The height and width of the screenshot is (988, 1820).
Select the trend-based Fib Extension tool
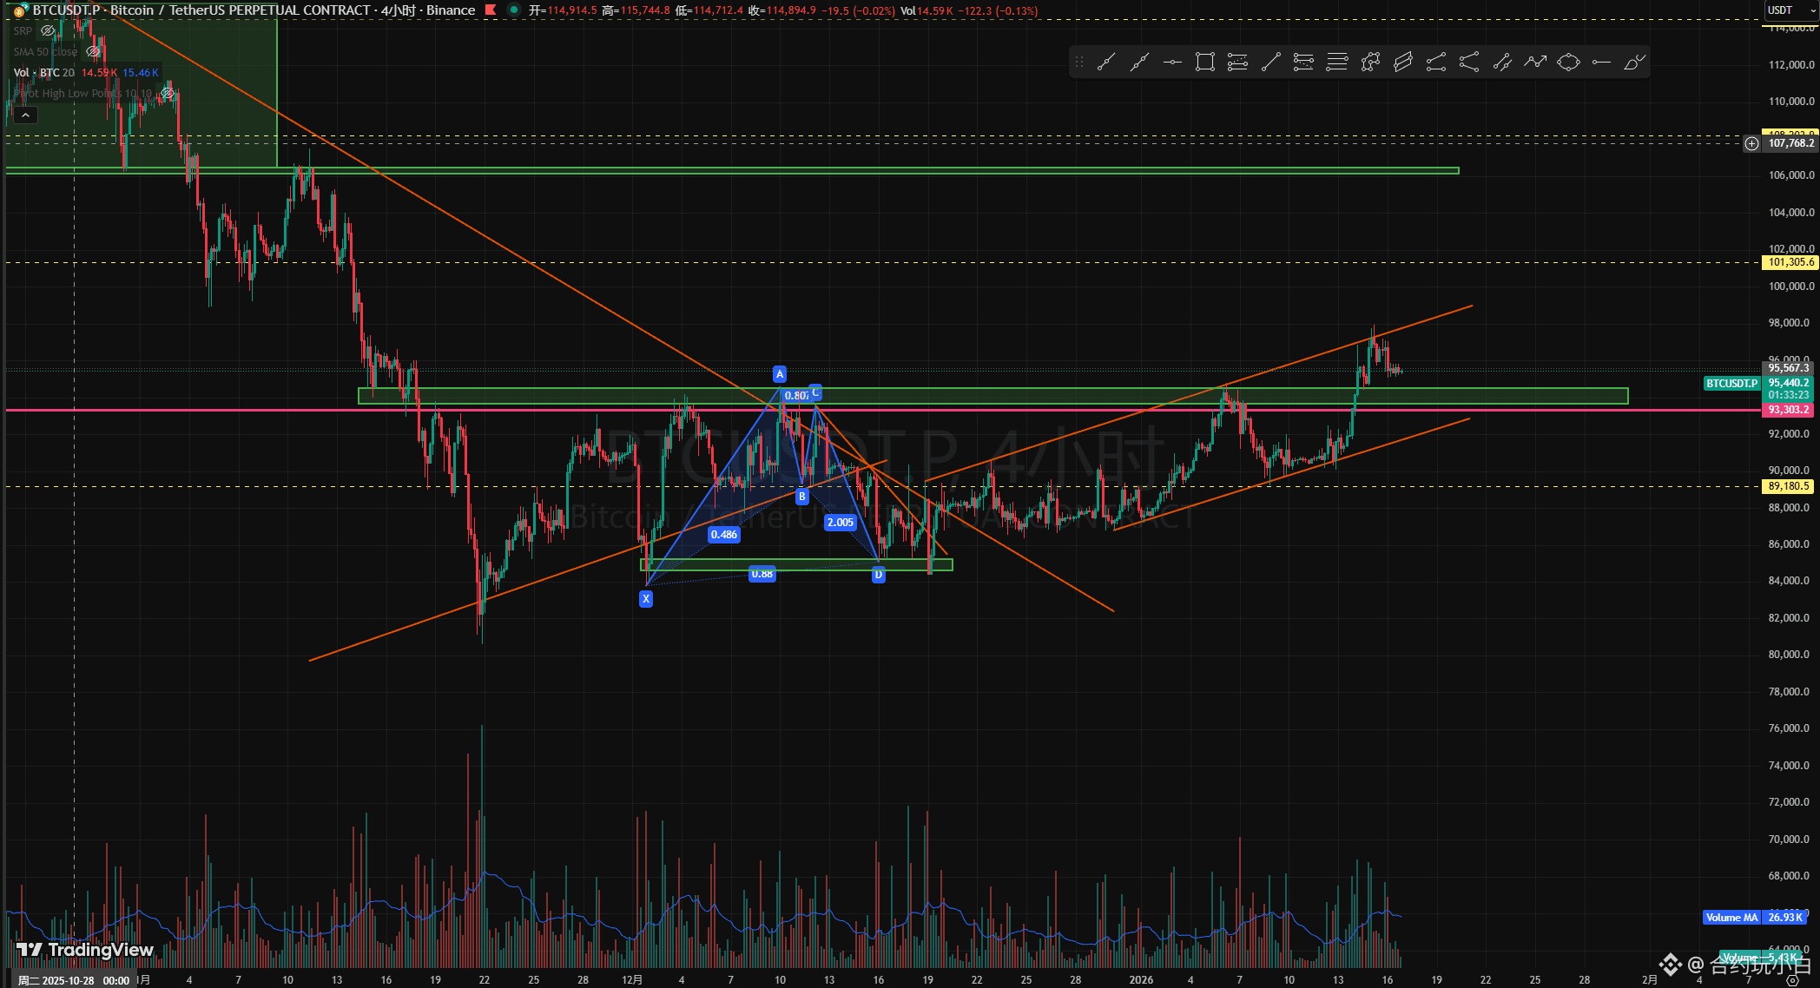tap(1303, 62)
